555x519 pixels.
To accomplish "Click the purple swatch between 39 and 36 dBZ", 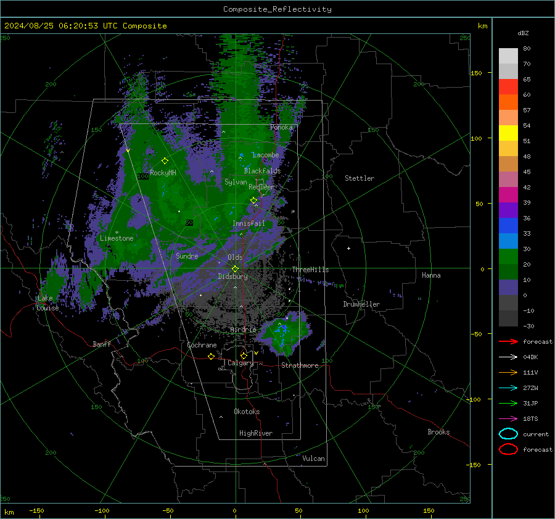I will pyautogui.click(x=508, y=210).
